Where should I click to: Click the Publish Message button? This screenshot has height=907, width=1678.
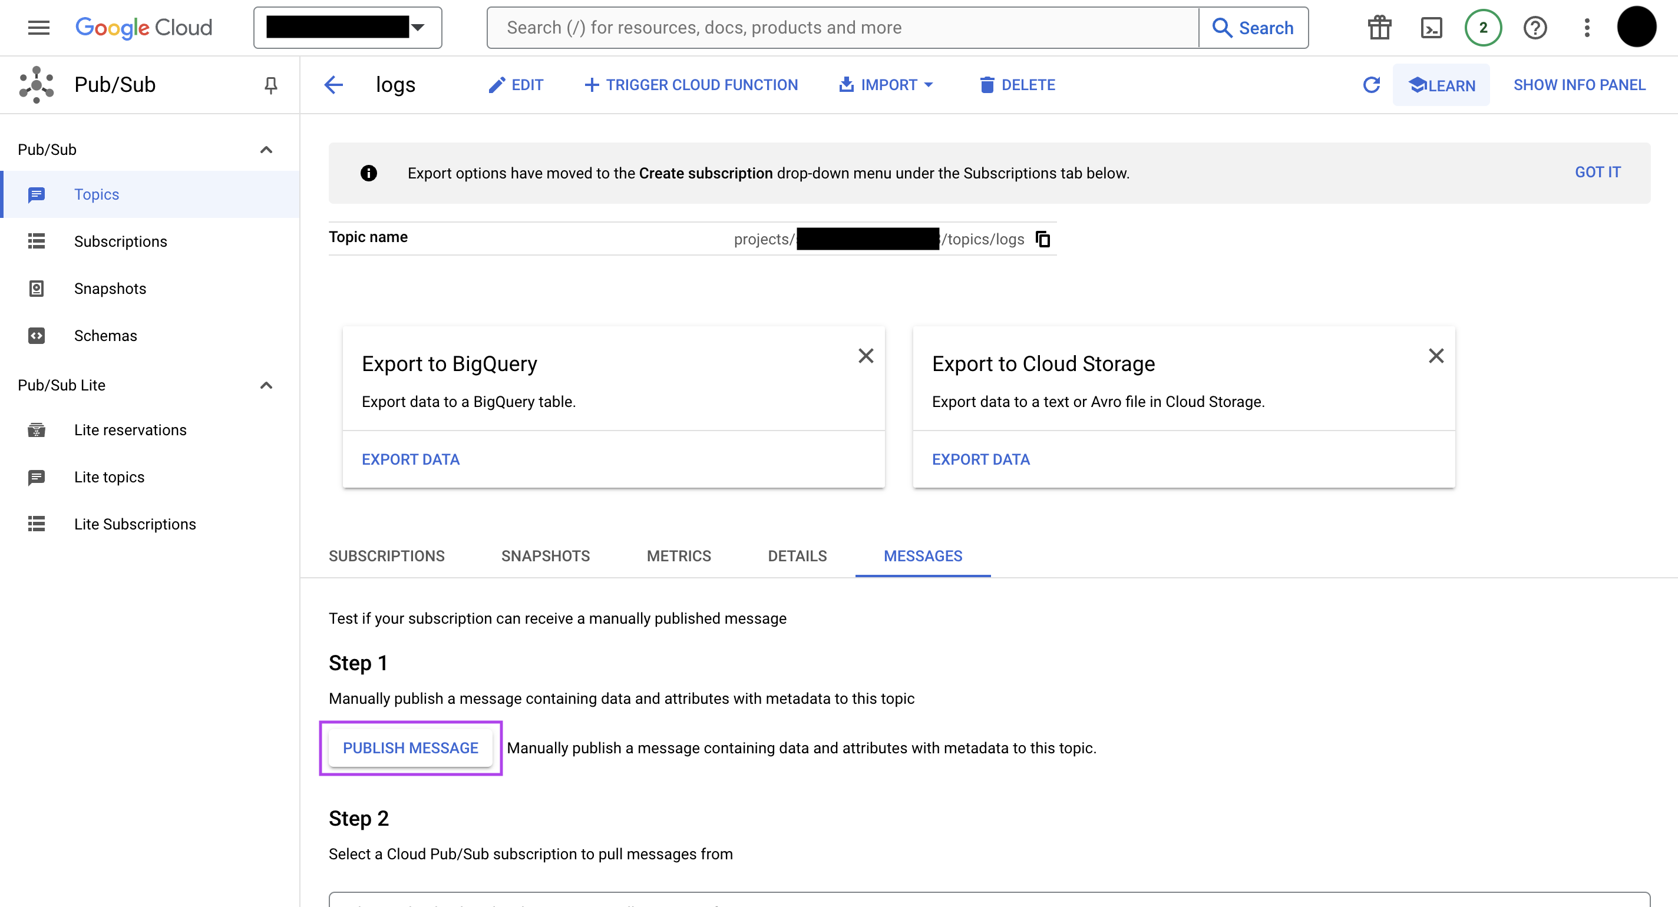click(411, 747)
